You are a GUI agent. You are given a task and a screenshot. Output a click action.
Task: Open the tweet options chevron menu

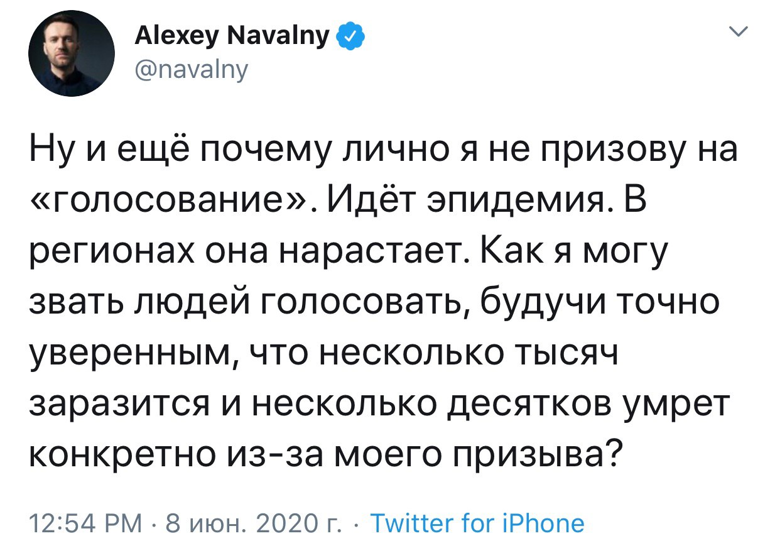coord(741,31)
